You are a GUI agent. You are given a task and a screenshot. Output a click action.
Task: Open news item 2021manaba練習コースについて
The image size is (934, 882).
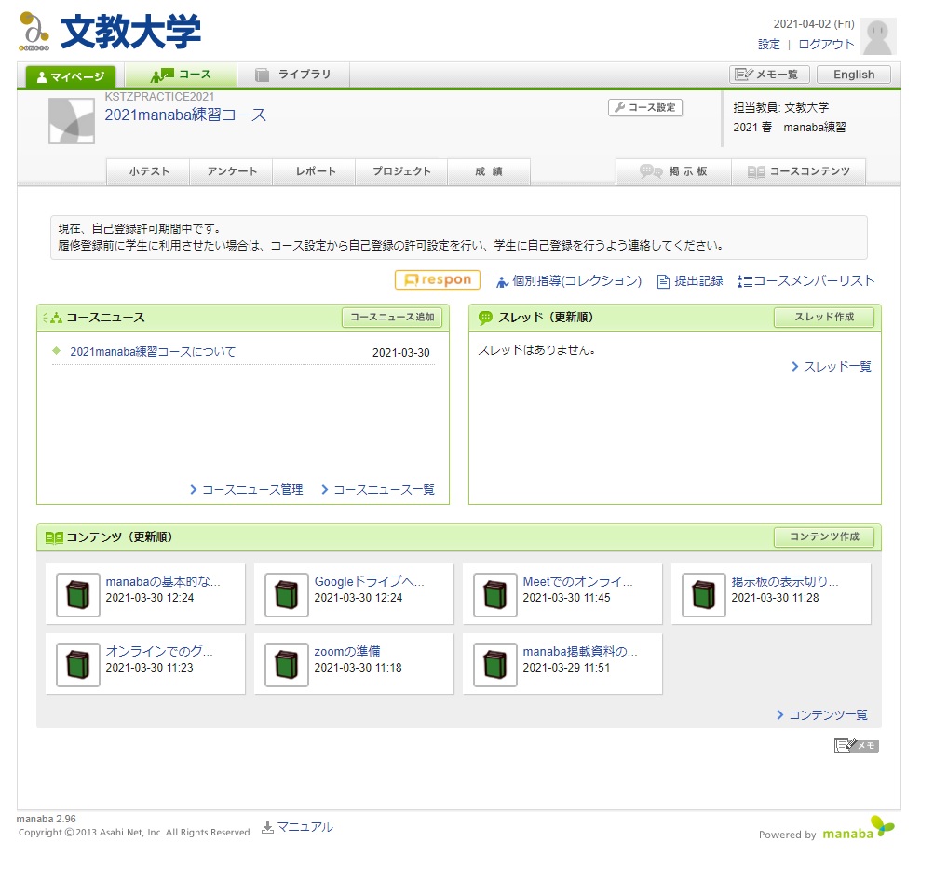[153, 352]
